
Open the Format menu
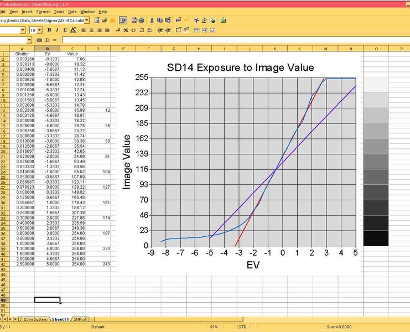43,11
